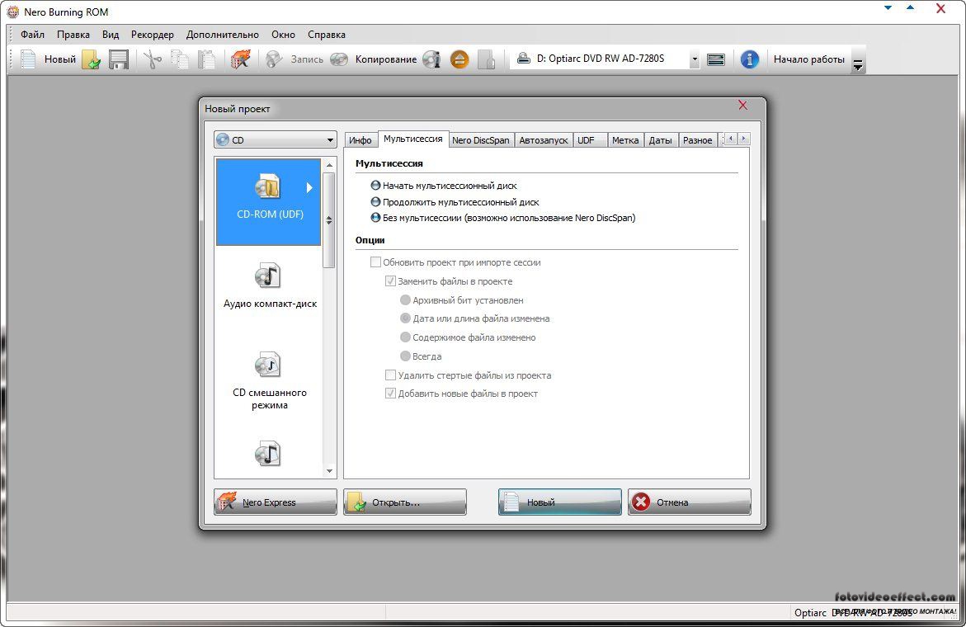This screenshot has width=966, height=627.
Task: Click project list scroll down arrow
Action: (330, 471)
